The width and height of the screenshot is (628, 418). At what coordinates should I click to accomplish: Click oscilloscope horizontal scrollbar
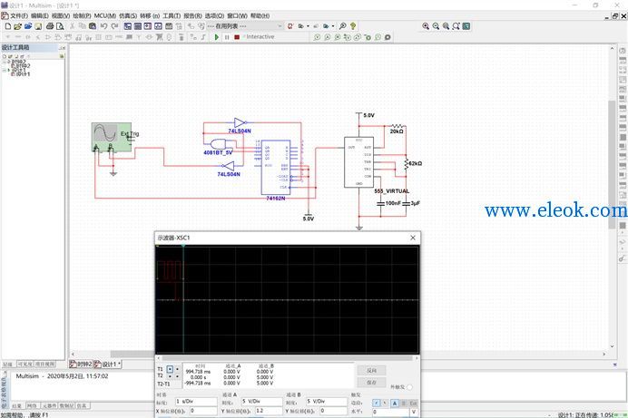click(x=287, y=358)
